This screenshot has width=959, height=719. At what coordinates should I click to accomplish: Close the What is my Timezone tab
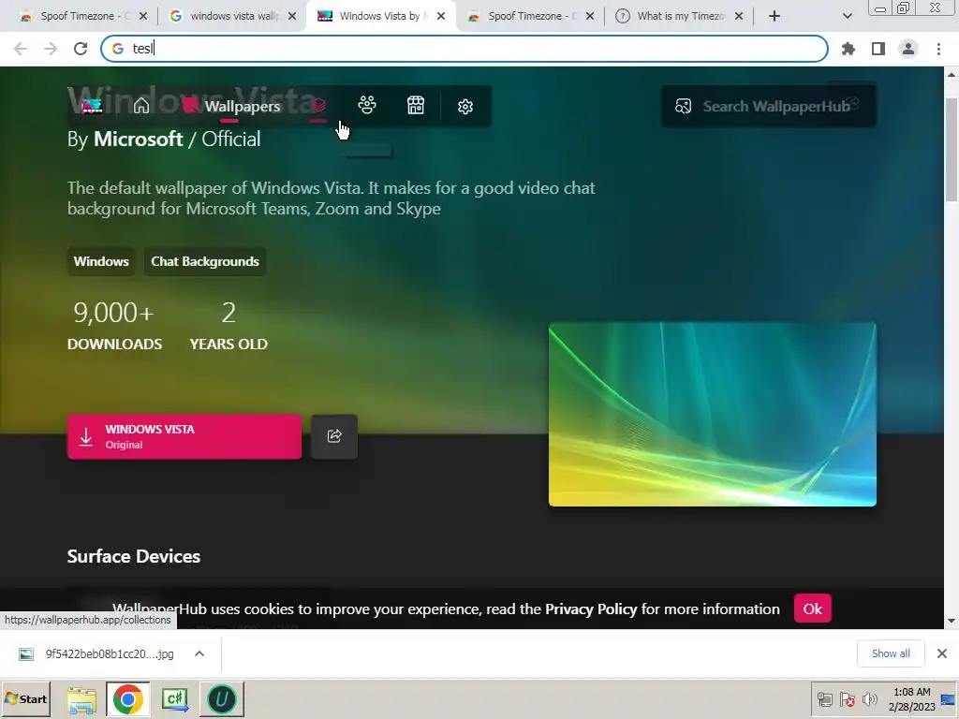[739, 17]
